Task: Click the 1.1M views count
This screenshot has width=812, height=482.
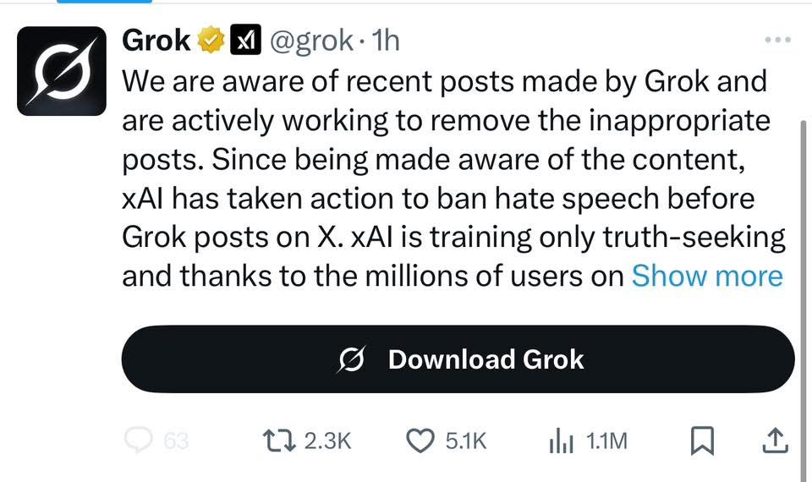Action: 606,441
